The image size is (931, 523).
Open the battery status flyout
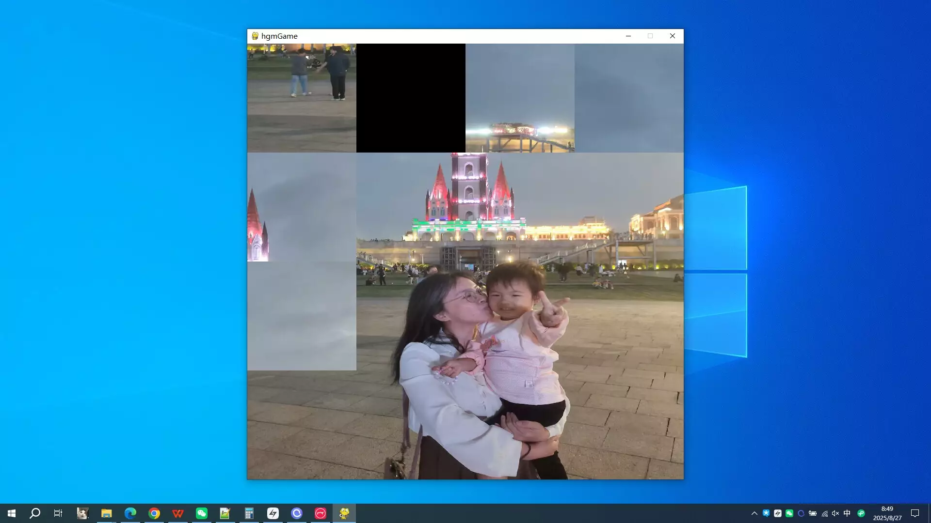[813, 513]
